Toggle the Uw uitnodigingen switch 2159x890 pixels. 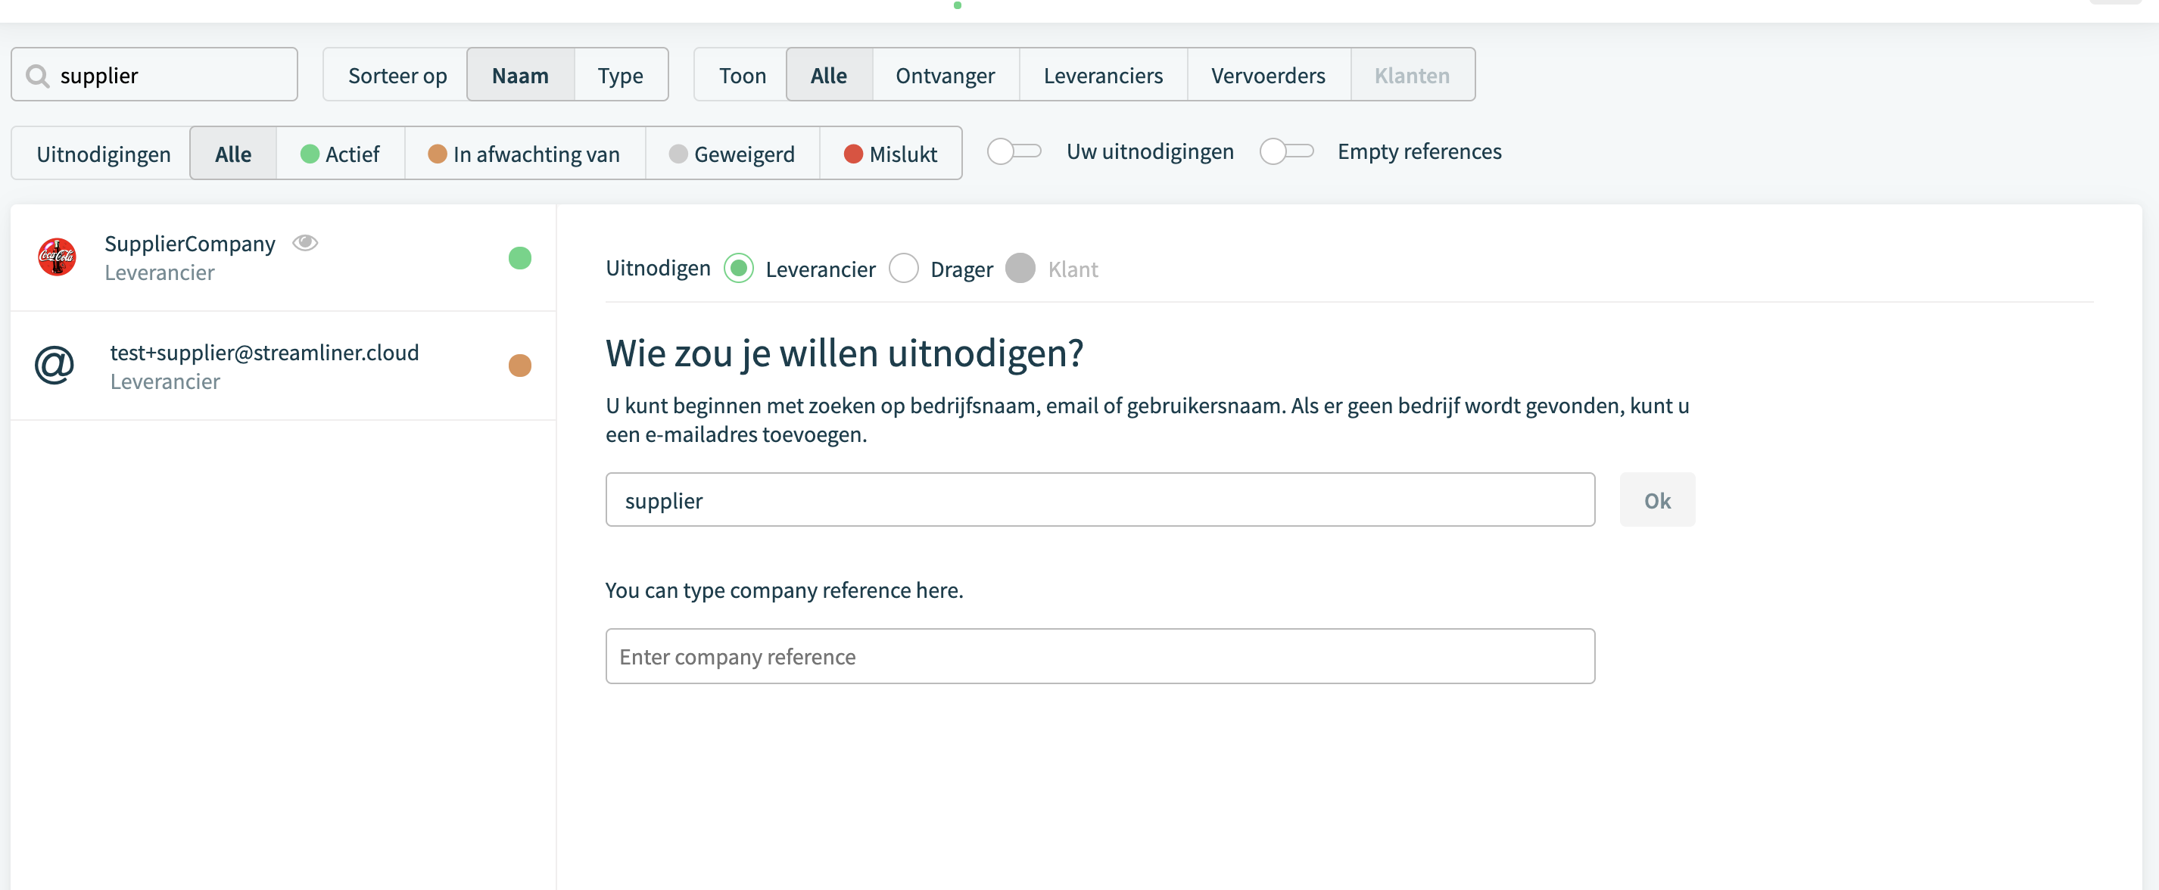click(1014, 151)
